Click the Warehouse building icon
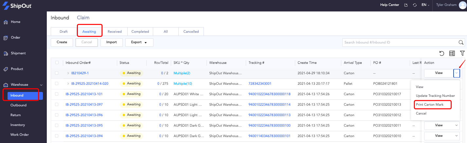 tap(6, 85)
